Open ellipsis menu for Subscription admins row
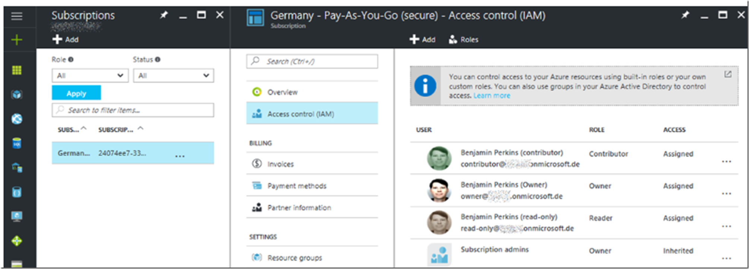The height and width of the screenshot is (269, 749). coord(726,258)
